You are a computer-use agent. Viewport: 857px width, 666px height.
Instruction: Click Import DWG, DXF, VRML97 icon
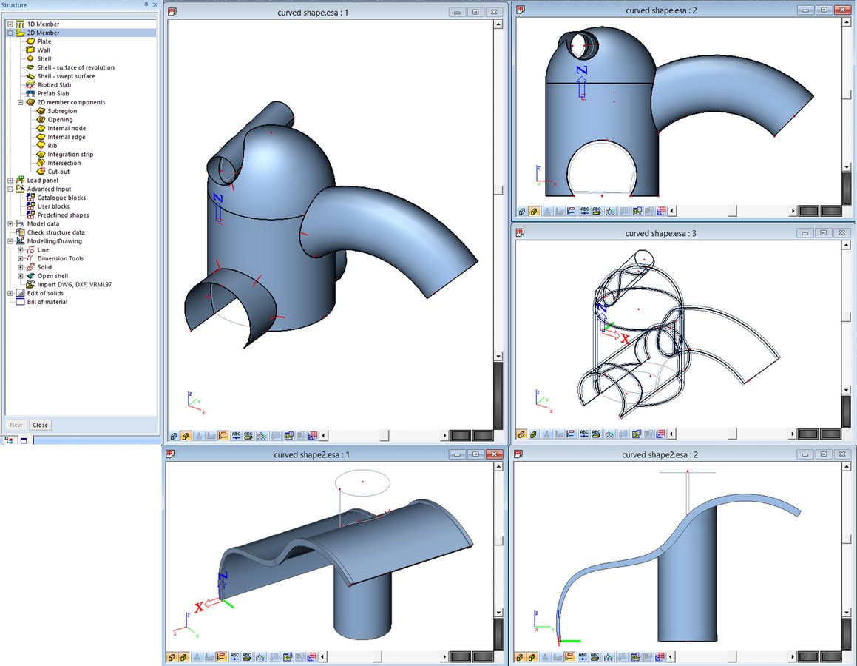tap(31, 284)
